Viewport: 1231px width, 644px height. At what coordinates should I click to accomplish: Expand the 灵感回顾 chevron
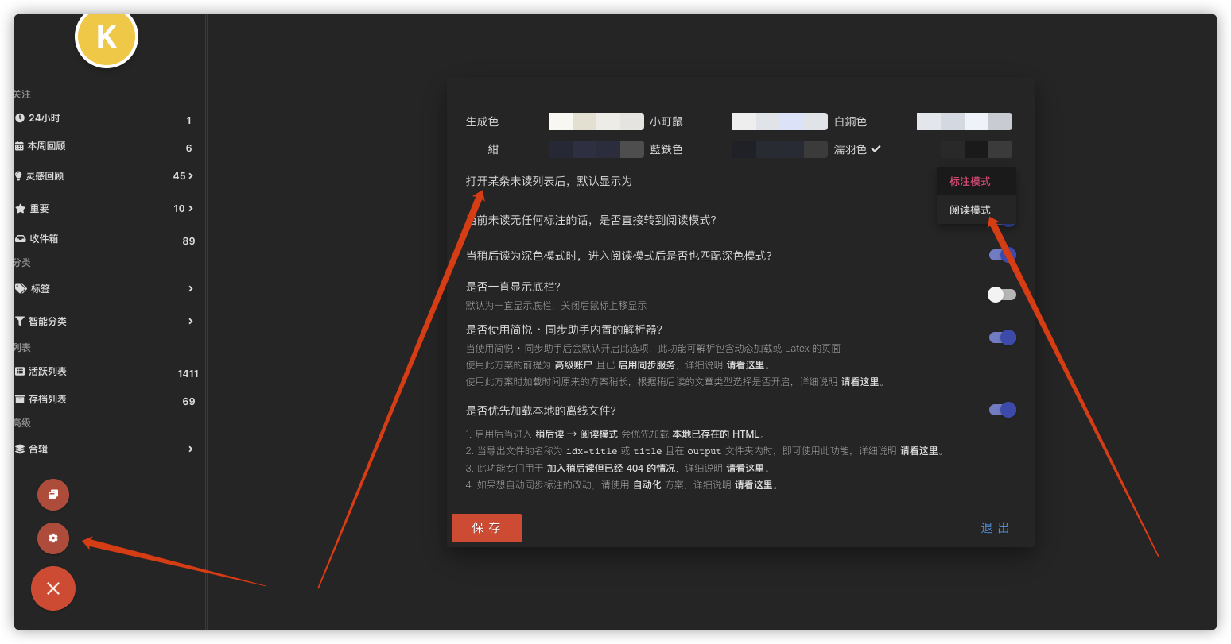tap(191, 176)
